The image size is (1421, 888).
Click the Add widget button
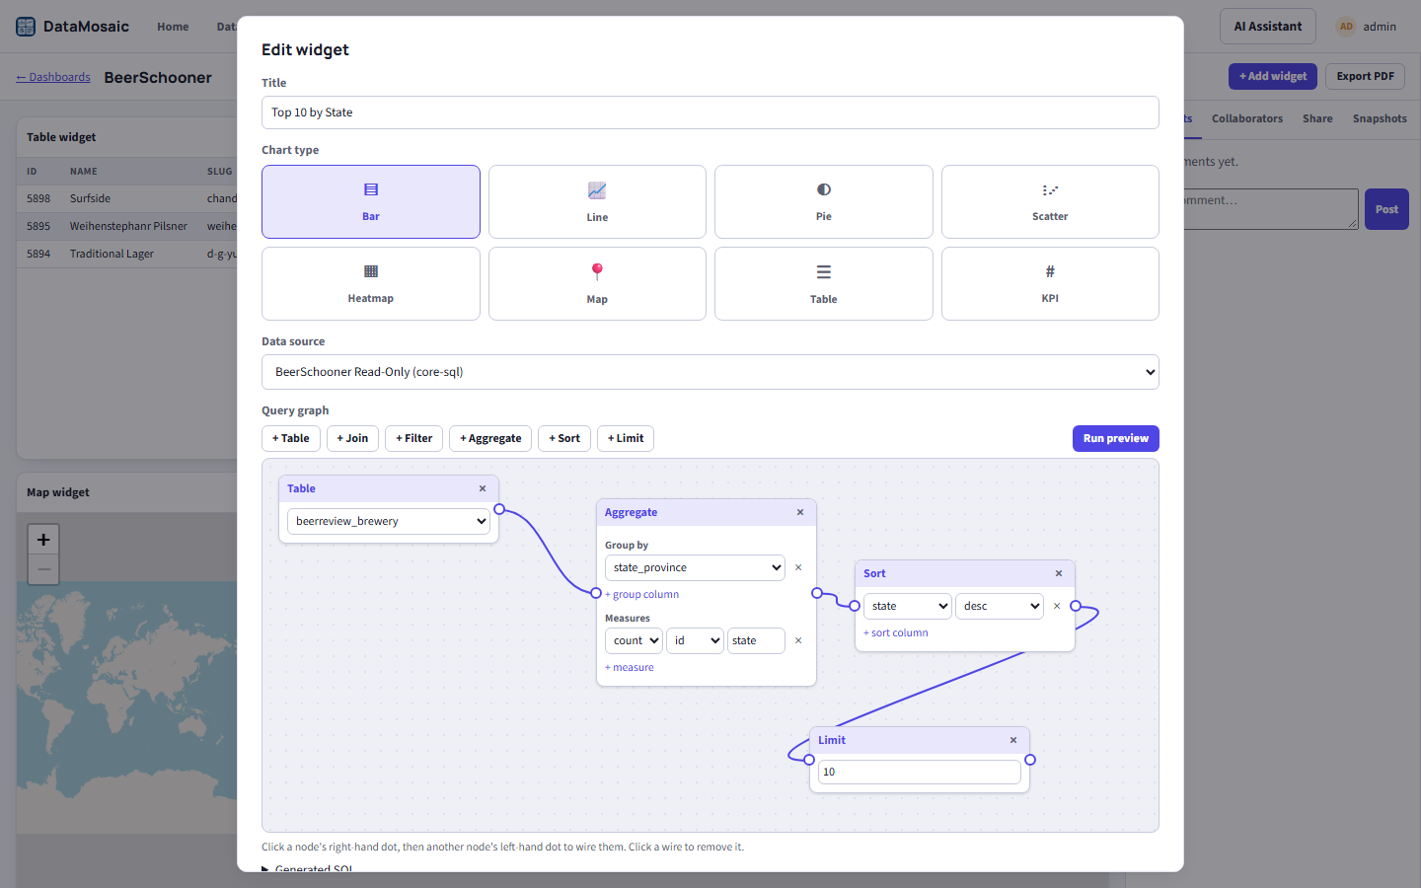pyautogui.click(x=1273, y=76)
